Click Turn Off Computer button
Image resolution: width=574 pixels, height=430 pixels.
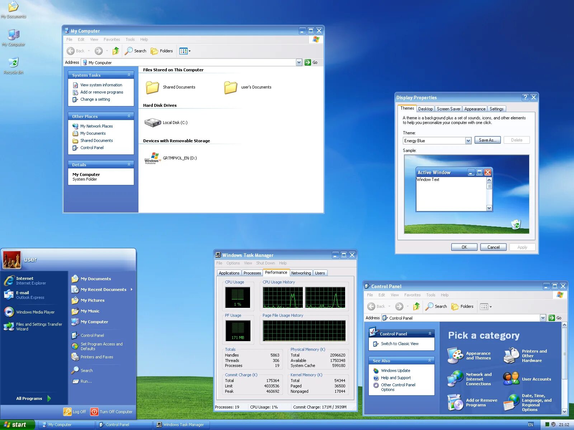(111, 412)
